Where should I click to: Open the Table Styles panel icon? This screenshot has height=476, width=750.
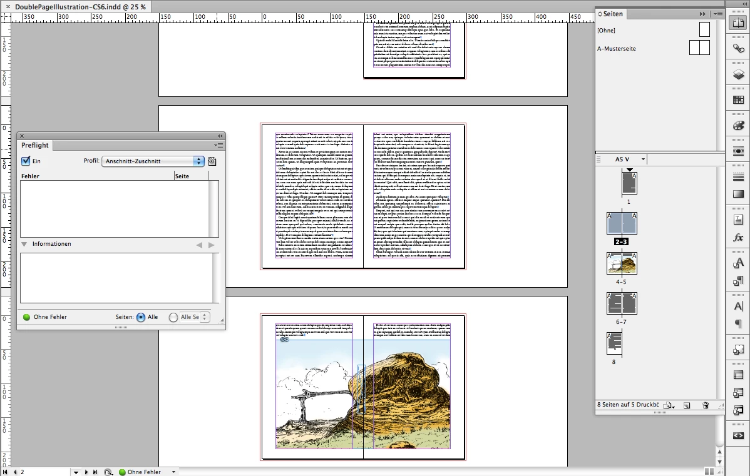pyautogui.click(x=738, y=393)
